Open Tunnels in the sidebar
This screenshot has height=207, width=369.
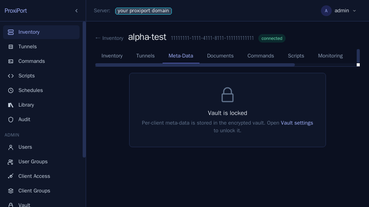pyautogui.click(x=41, y=47)
